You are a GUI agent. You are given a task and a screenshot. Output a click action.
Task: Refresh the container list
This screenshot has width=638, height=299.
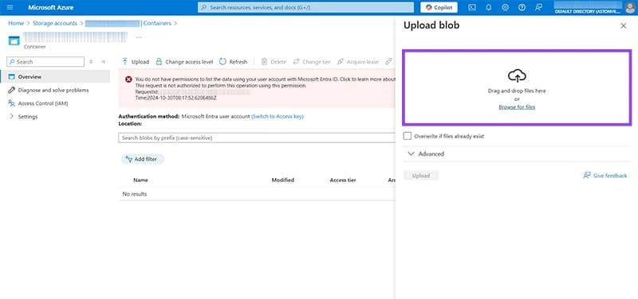(x=233, y=62)
